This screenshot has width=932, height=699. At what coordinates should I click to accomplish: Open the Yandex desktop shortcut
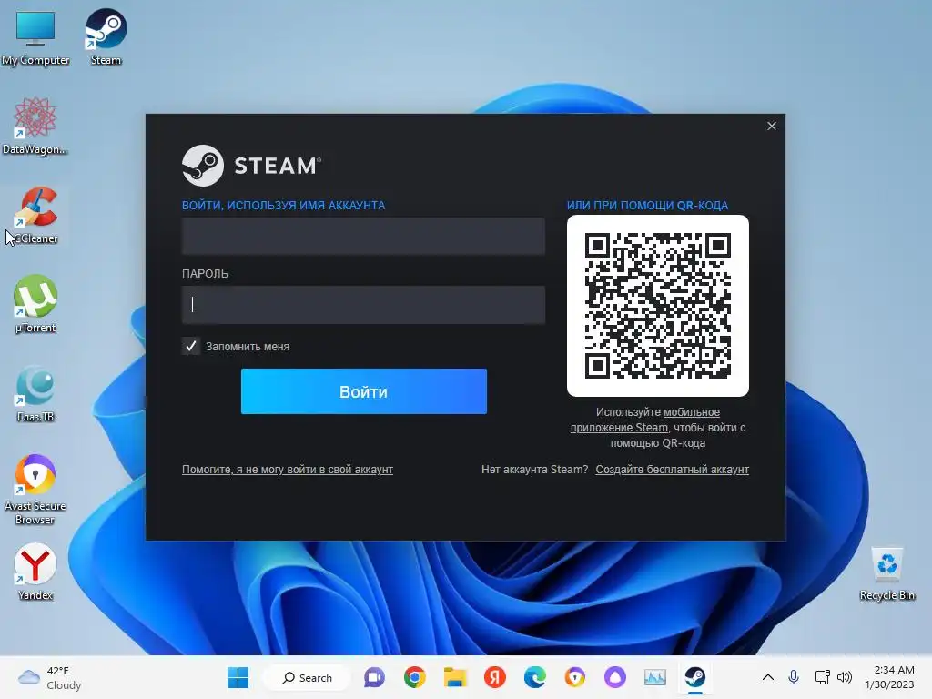(x=35, y=572)
